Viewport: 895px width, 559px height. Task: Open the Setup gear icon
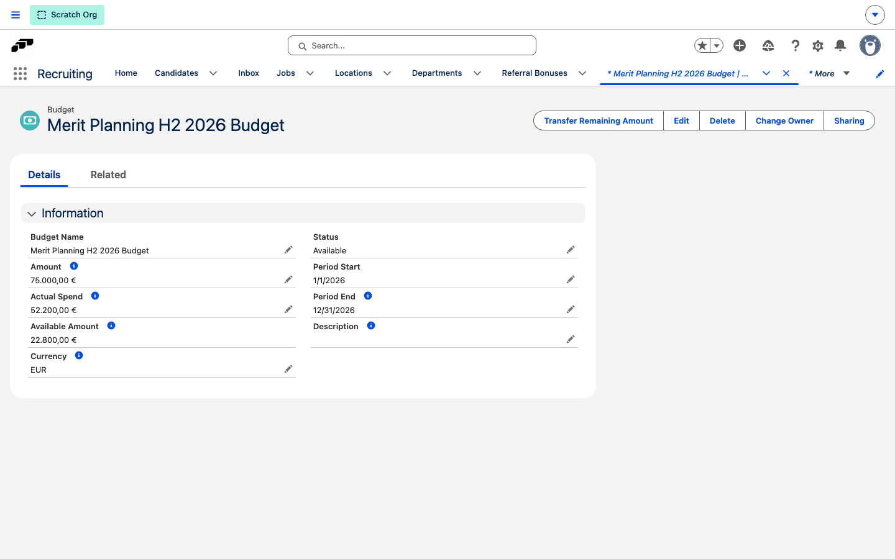tap(818, 45)
